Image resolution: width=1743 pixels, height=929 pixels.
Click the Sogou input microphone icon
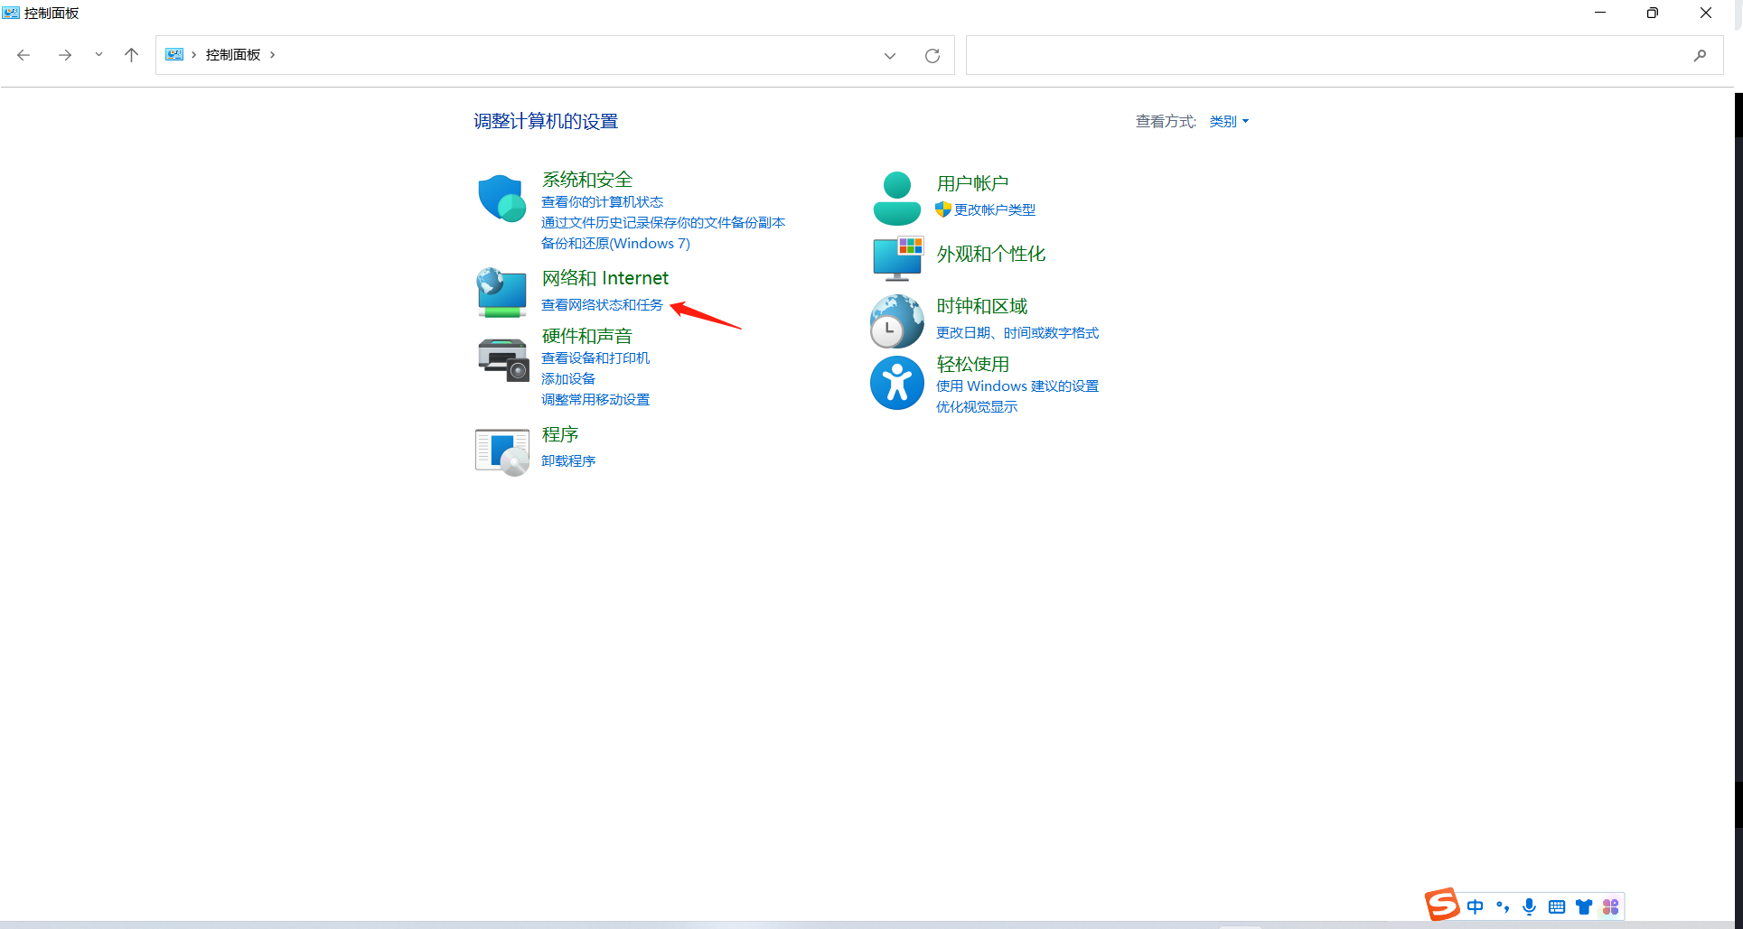click(x=1529, y=906)
